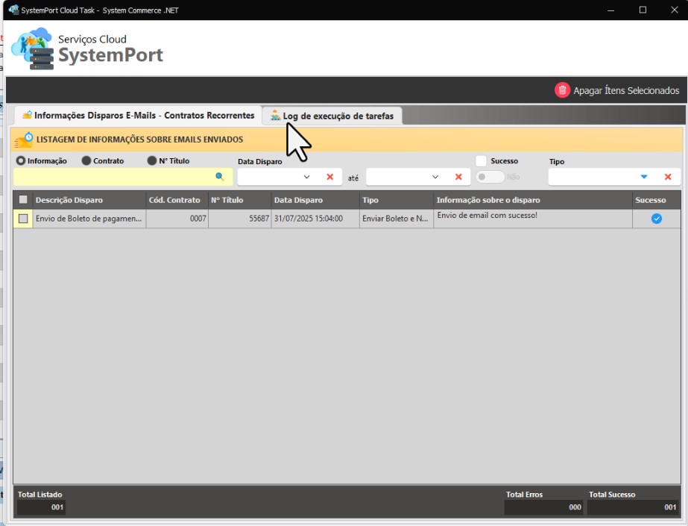Toggle the Sucesso Não switch

(x=490, y=177)
